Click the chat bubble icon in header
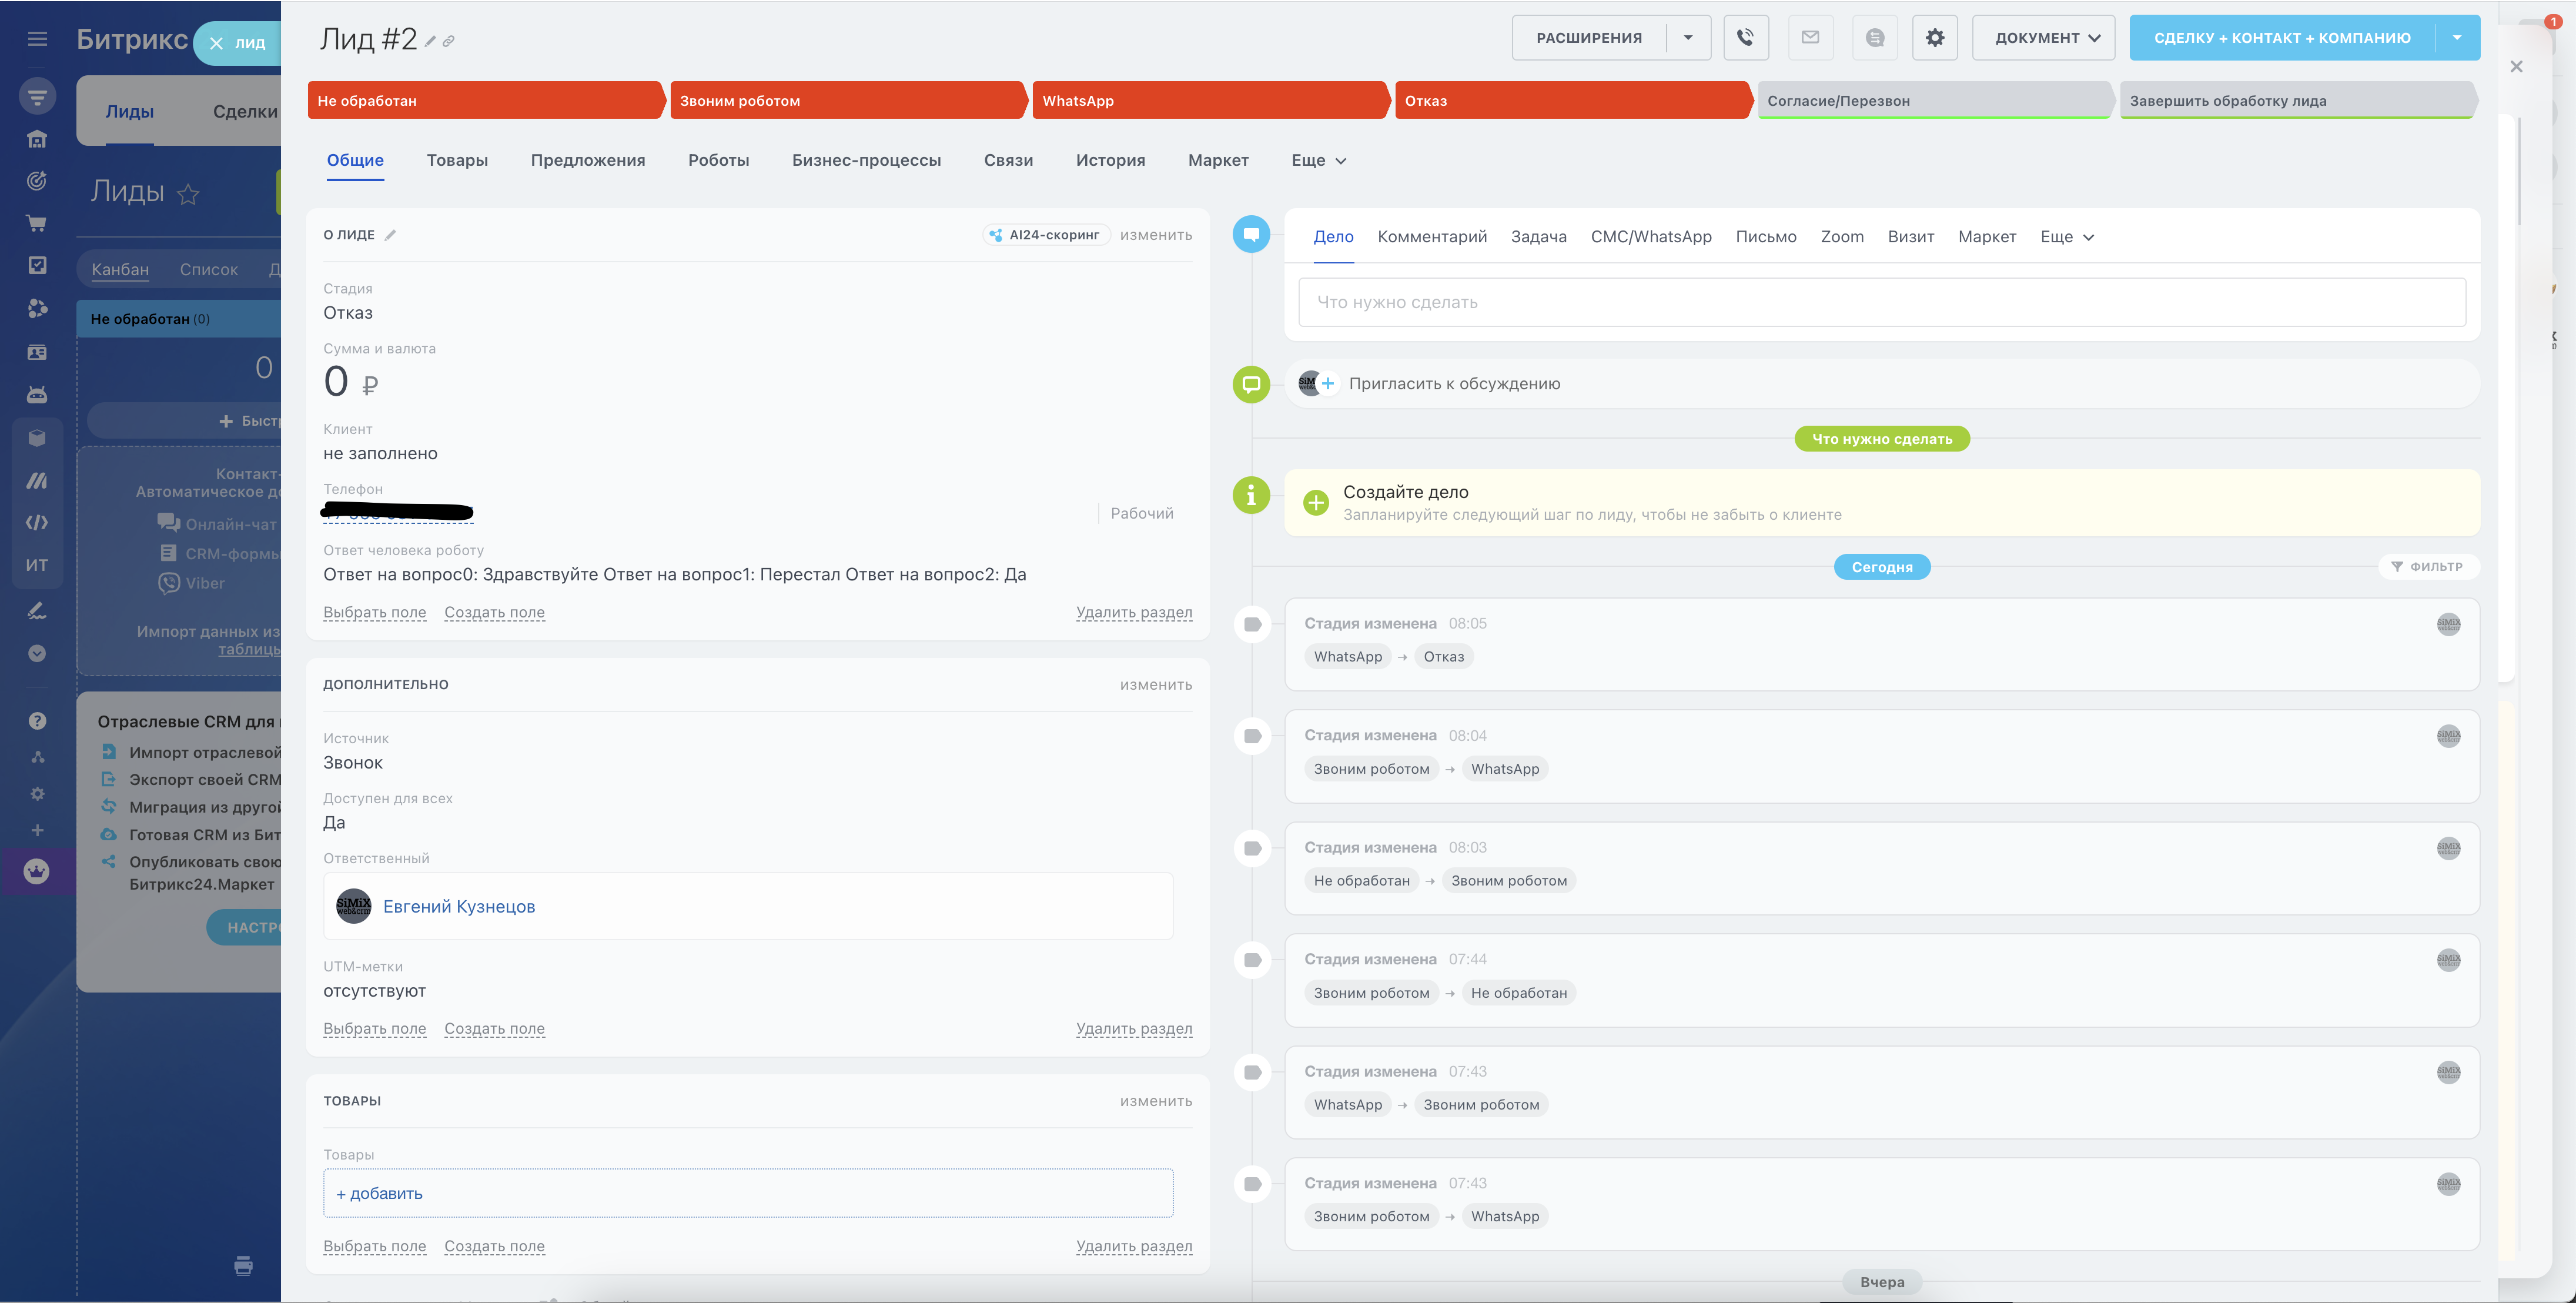Screen dimensions: 2576x1303 pos(1875,38)
